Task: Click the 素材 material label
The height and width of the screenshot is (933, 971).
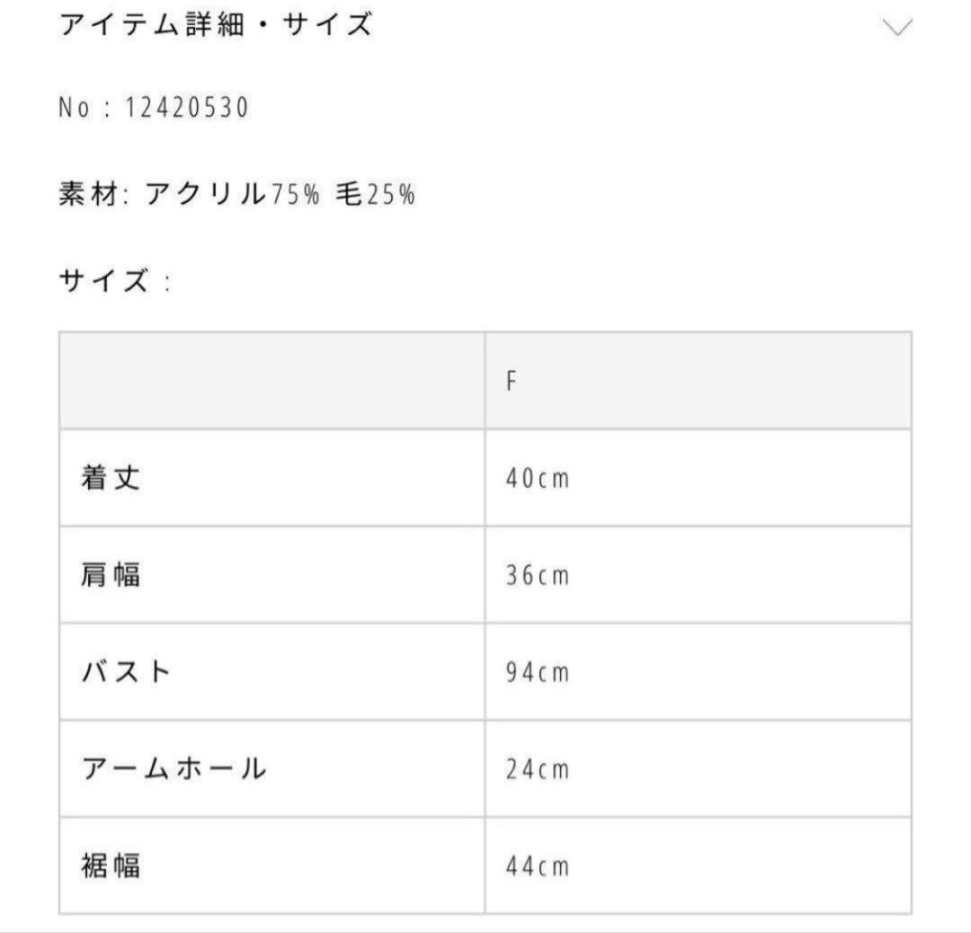Action: click(88, 194)
